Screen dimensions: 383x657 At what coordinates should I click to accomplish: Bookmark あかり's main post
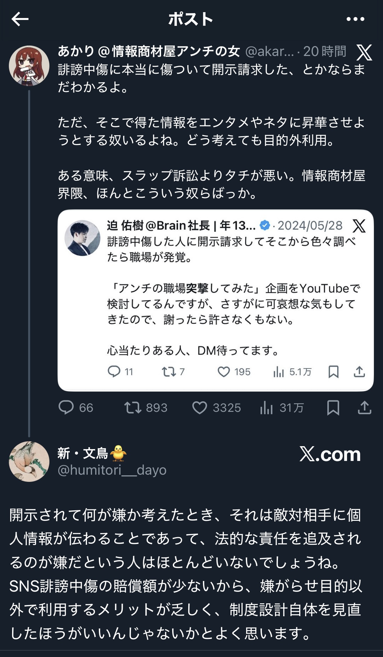click(x=333, y=408)
